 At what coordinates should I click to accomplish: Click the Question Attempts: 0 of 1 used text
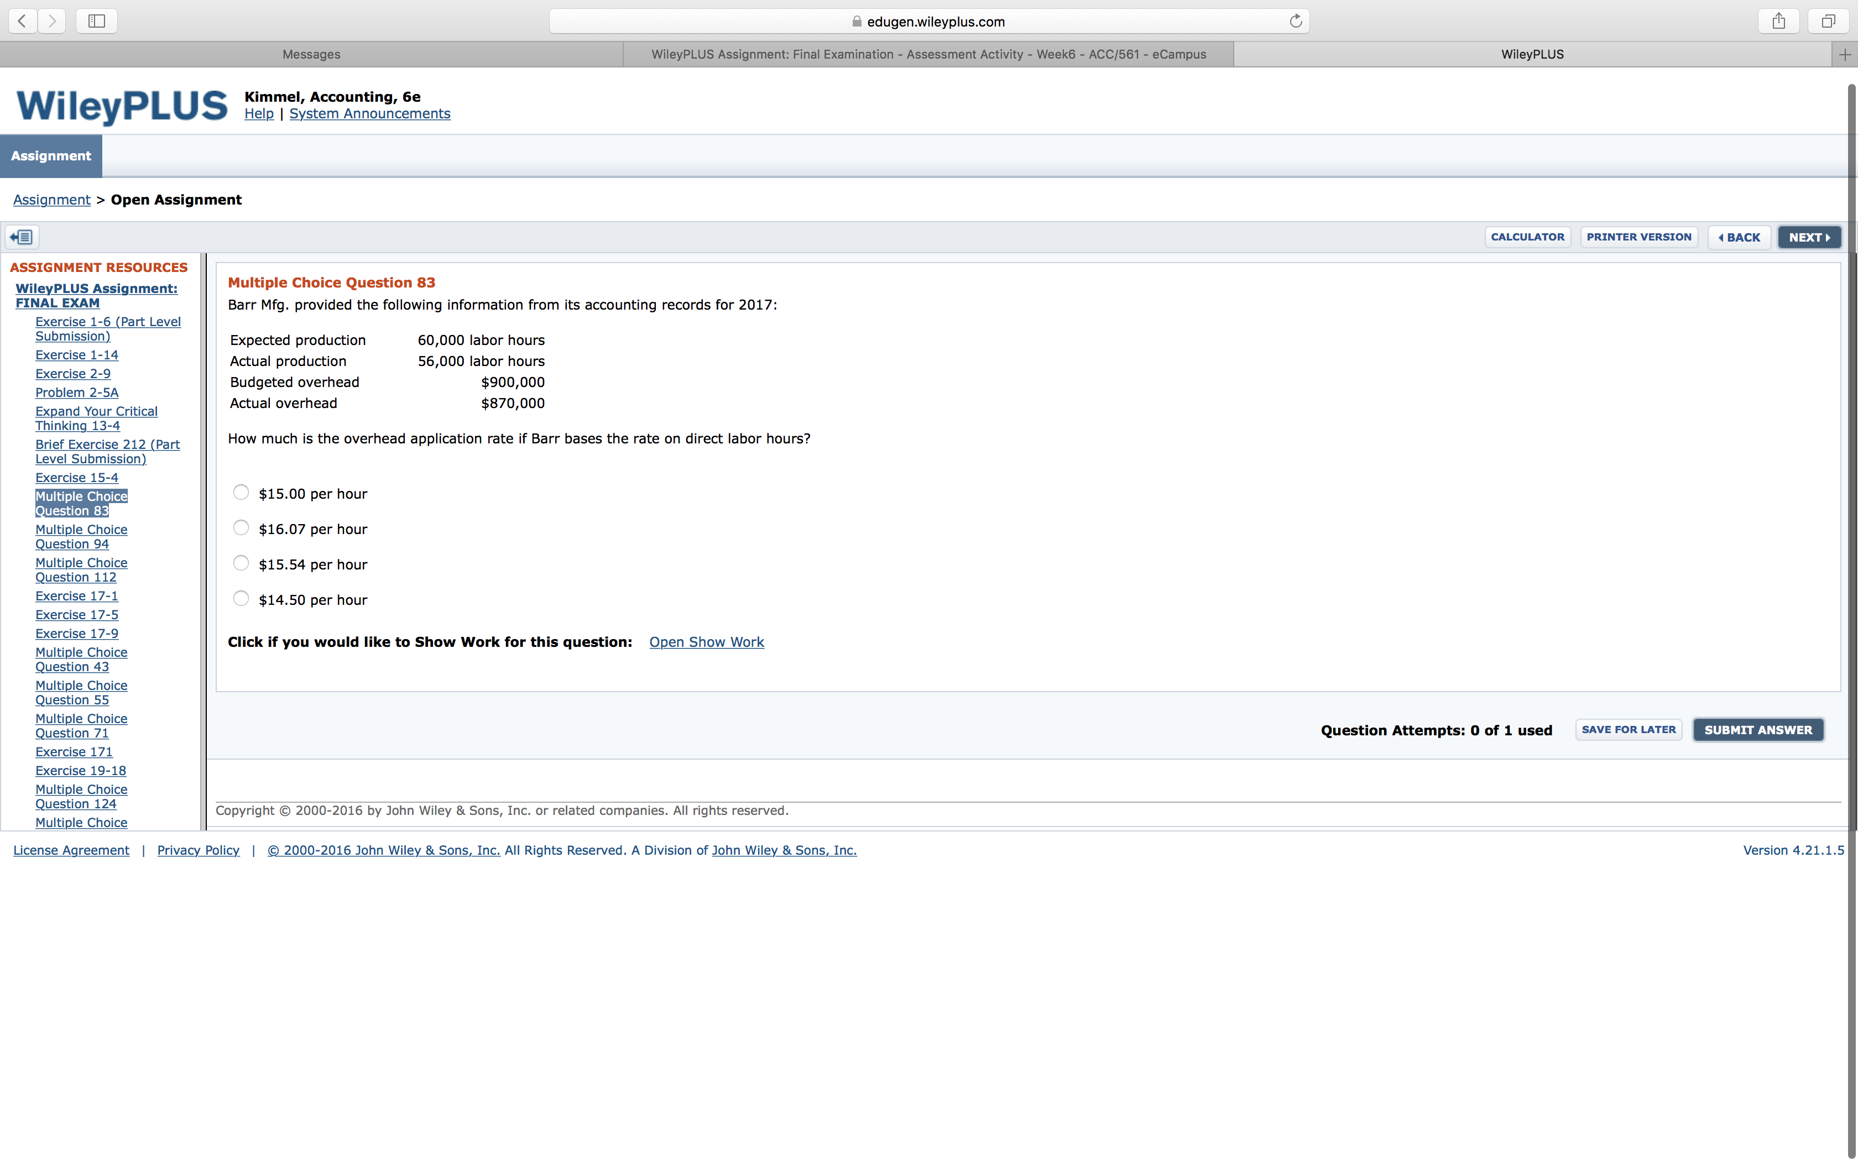pos(1437,730)
